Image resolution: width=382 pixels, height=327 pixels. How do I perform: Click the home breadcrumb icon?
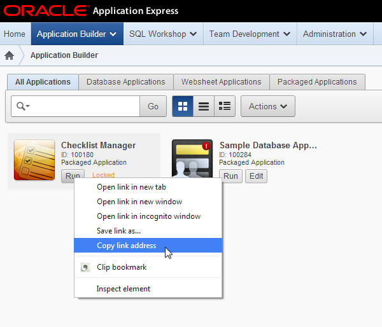tap(10, 55)
